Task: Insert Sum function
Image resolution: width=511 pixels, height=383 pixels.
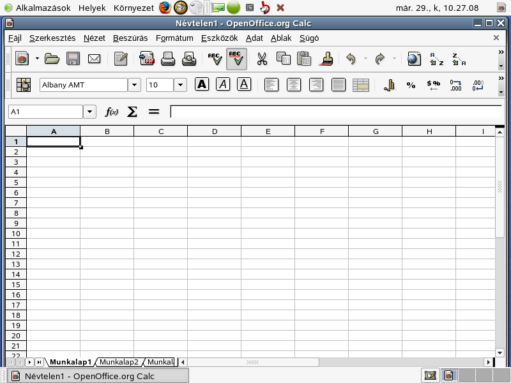Action: pyautogui.click(x=132, y=112)
